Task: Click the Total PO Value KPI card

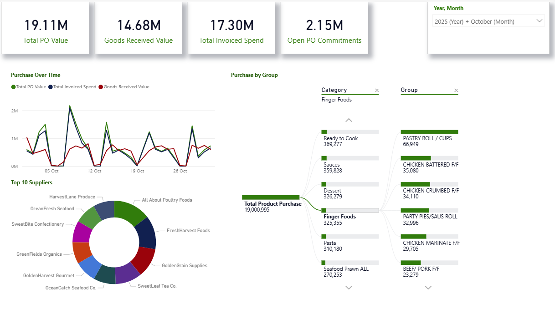Action: [x=45, y=28]
